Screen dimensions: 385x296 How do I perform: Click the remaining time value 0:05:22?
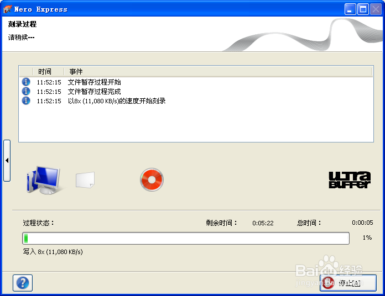coord(263,223)
